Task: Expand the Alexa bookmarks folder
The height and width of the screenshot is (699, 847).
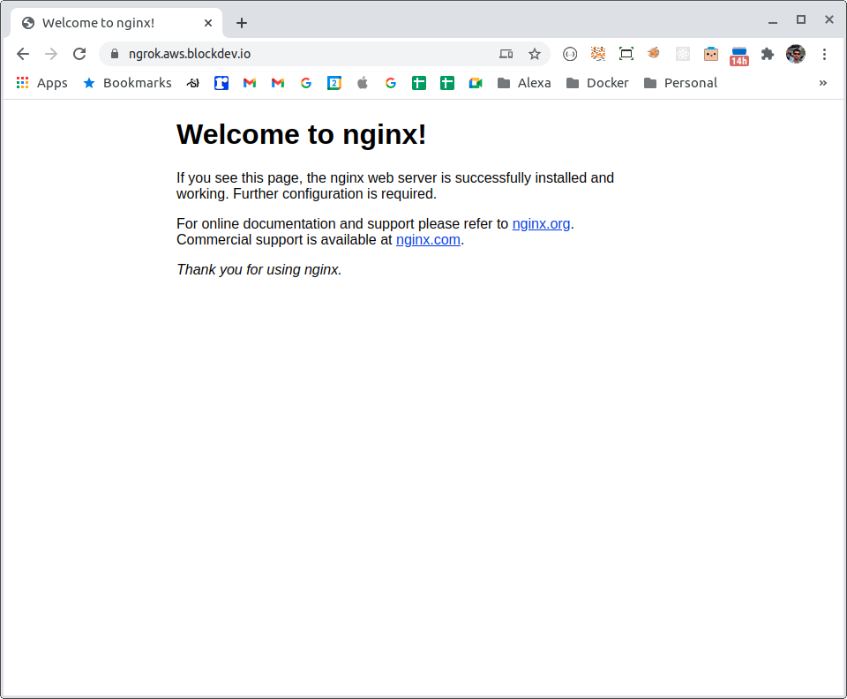Action: tap(524, 83)
